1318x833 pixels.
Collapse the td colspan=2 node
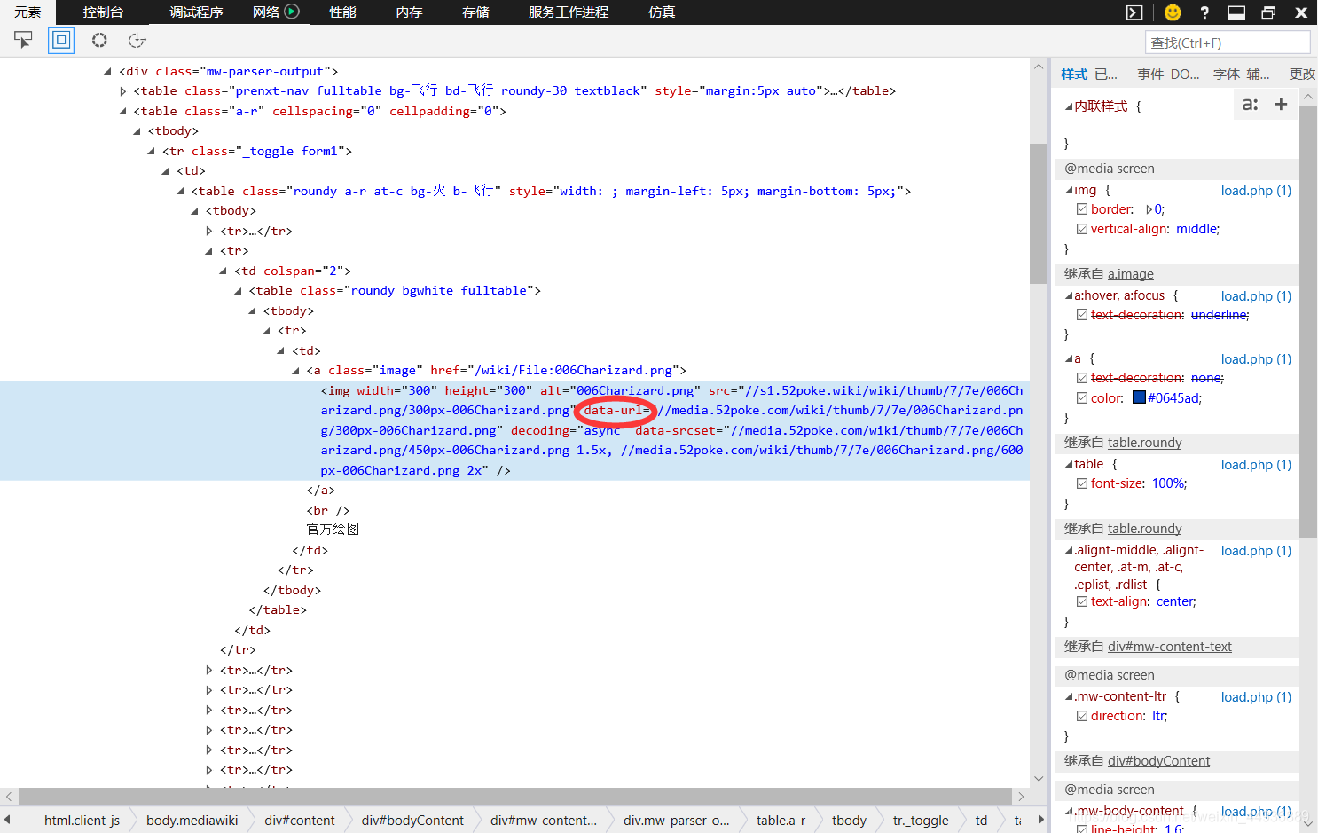[x=224, y=271]
